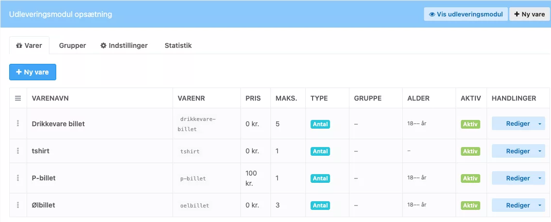Click the ALDER column header
This screenshot has height=222, width=551.
coord(419,98)
